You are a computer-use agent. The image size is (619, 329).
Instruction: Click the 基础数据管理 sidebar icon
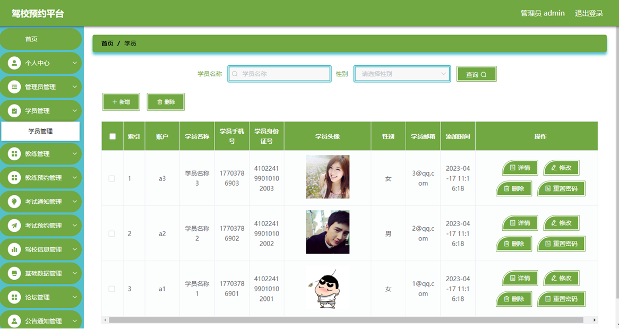coord(14,273)
